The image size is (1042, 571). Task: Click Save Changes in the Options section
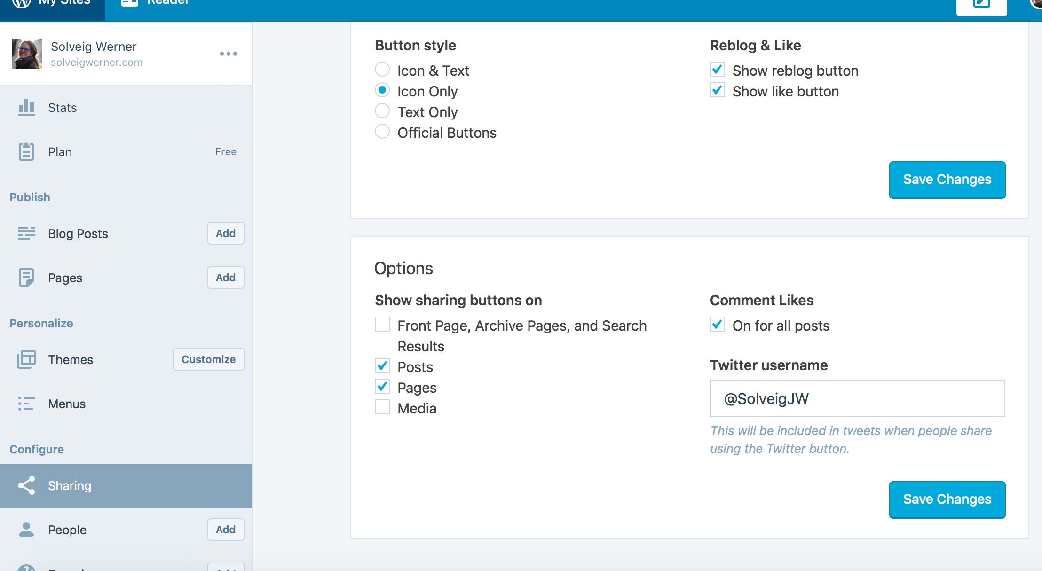[x=947, y=499]
